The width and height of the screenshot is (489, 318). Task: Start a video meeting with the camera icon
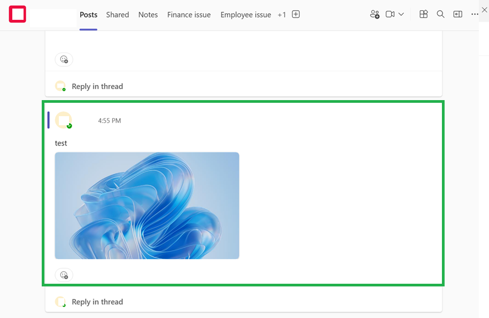point(390,14)
